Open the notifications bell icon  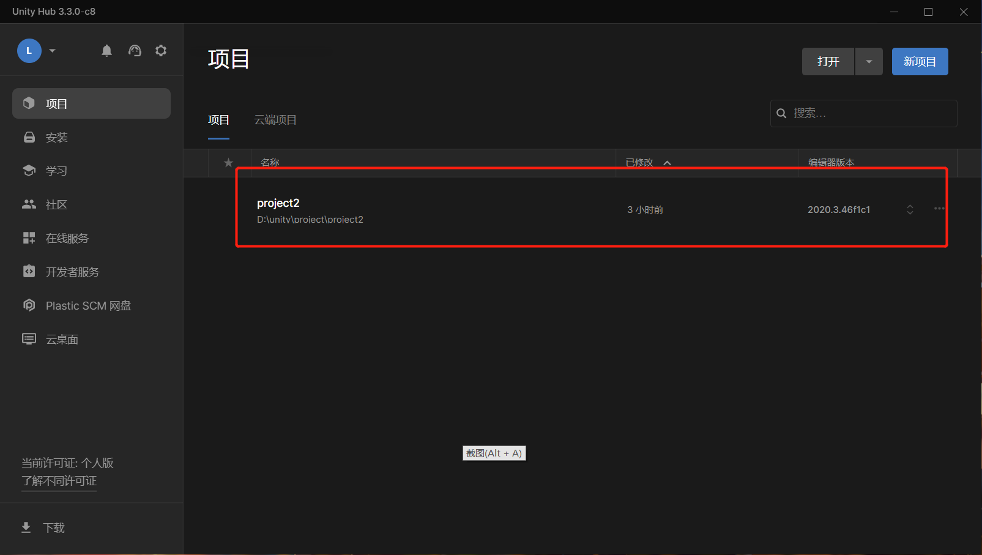(106, 51)
